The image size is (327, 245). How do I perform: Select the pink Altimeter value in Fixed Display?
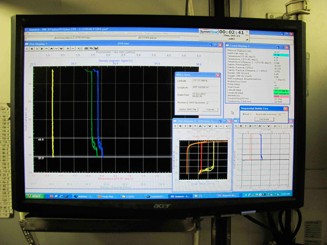[277, 96]
